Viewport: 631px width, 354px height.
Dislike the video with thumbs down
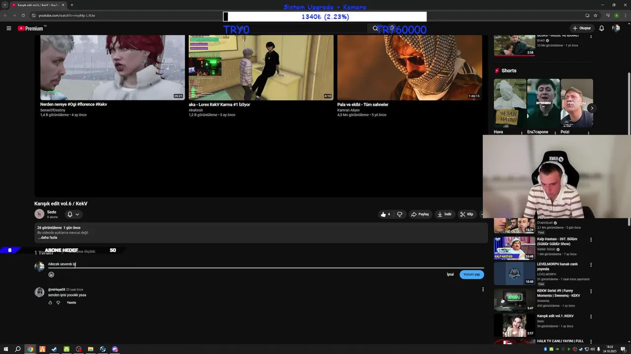(400, 214)
